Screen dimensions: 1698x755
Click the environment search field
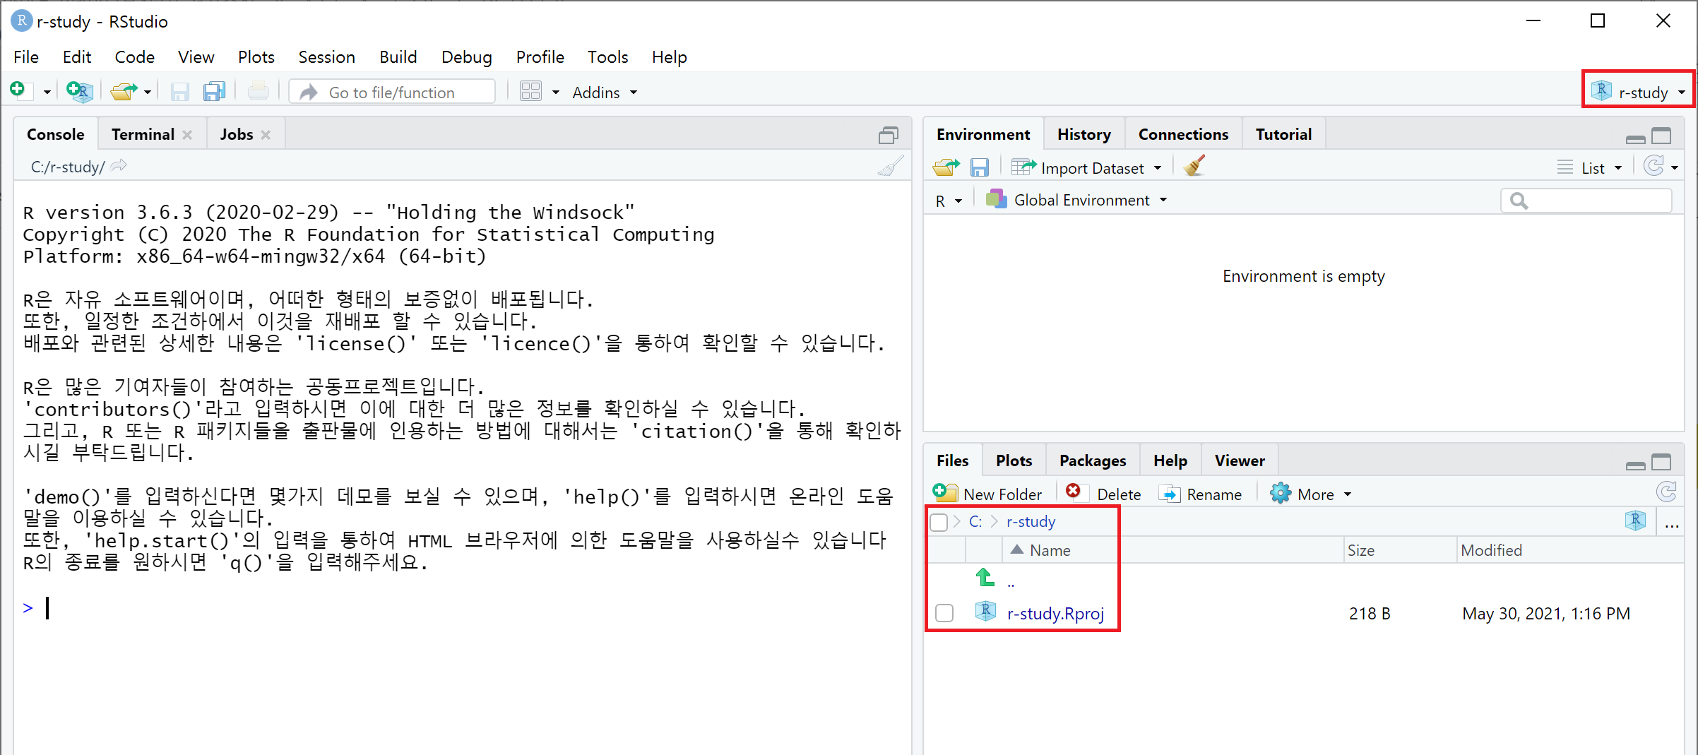1586,201
